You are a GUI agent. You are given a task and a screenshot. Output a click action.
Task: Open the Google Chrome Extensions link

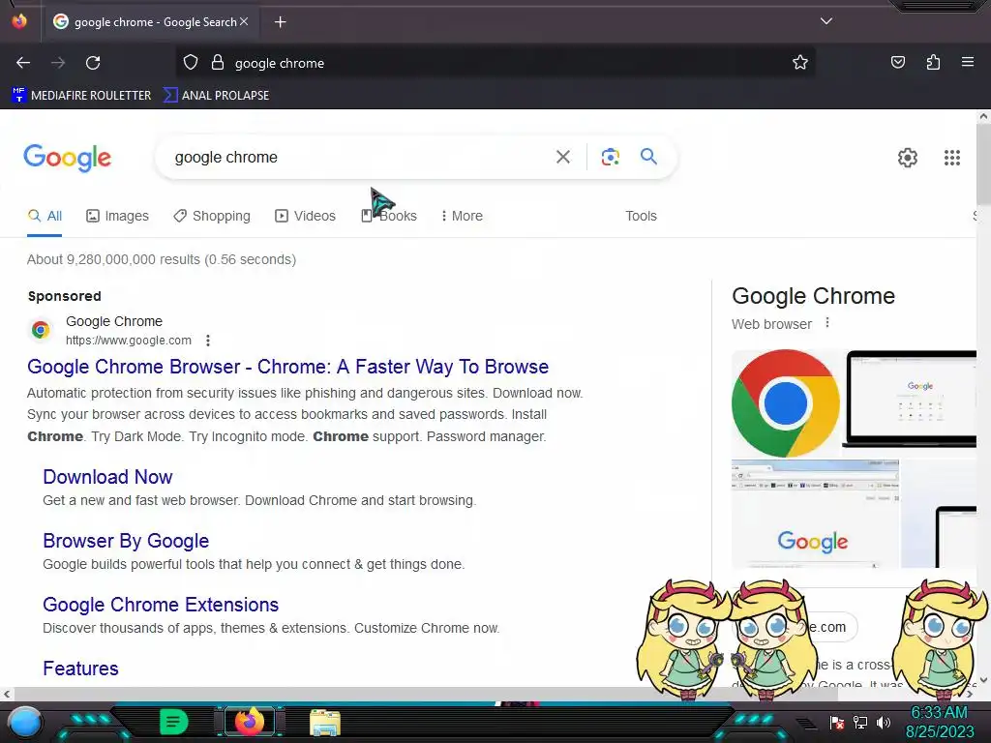coord(161,605)
